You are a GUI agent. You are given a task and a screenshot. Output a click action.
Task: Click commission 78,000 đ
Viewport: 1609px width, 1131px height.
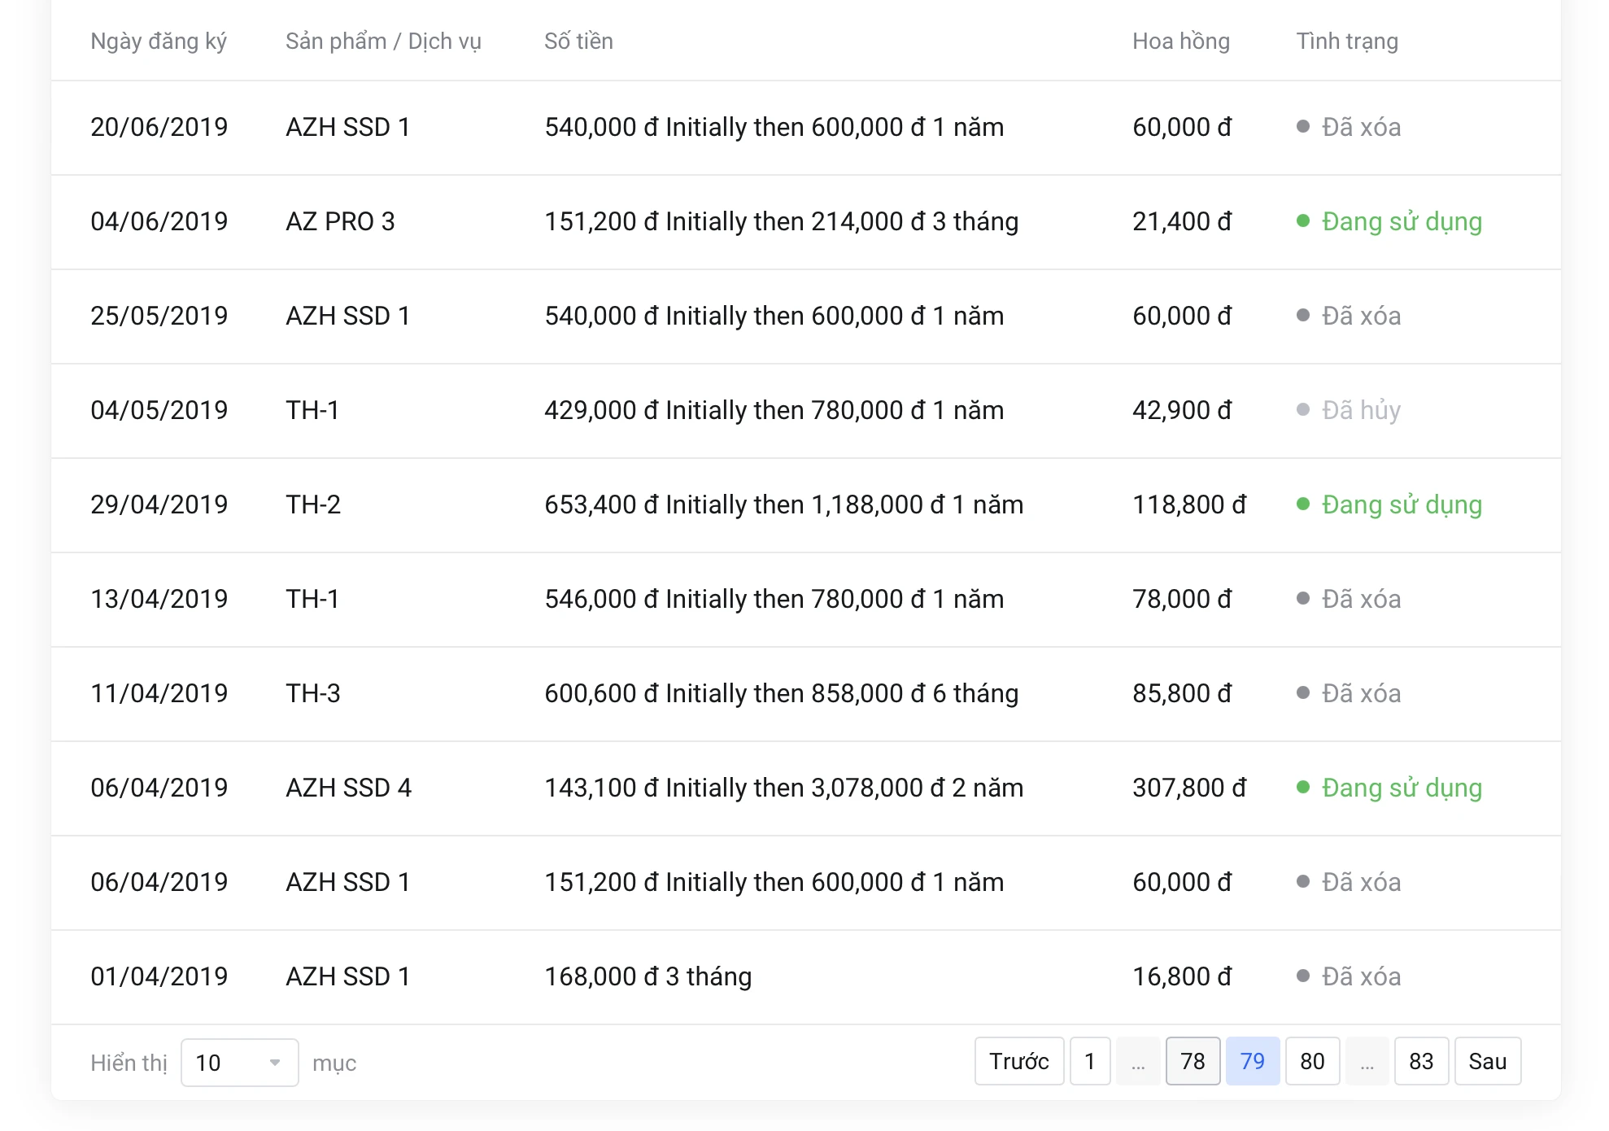coord(1182,599)
